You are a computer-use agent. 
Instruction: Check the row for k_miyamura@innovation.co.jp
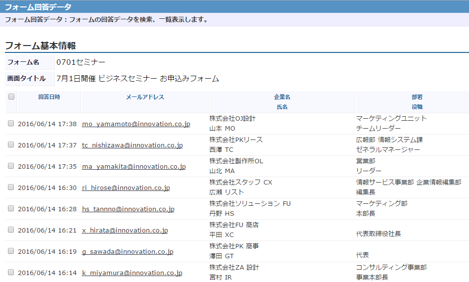pyautogui.click(x=11, y=272)
